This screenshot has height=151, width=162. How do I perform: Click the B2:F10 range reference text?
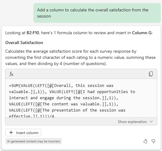(x=33, y=33)
